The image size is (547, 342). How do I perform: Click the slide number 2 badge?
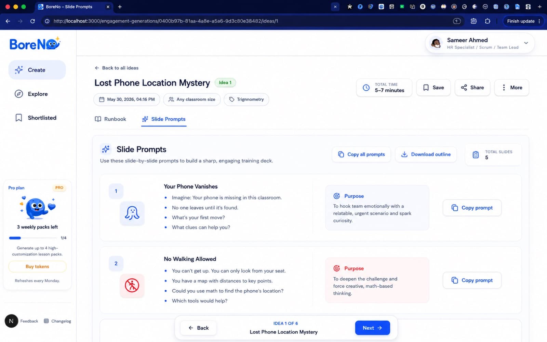(x=116, y=264)
